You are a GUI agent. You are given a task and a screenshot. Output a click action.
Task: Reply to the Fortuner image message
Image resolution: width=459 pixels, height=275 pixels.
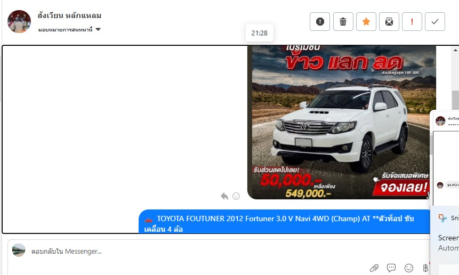[224, 196]
